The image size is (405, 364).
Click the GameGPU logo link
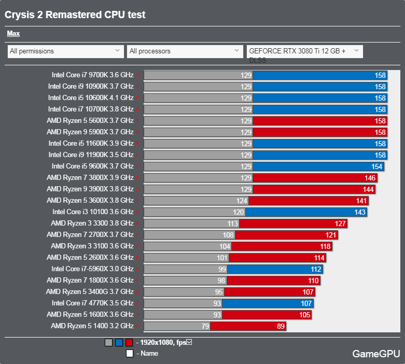click(x=376, y=354)
